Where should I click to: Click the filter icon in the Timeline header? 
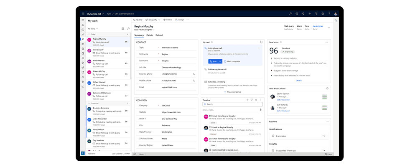tap(252, 100)
